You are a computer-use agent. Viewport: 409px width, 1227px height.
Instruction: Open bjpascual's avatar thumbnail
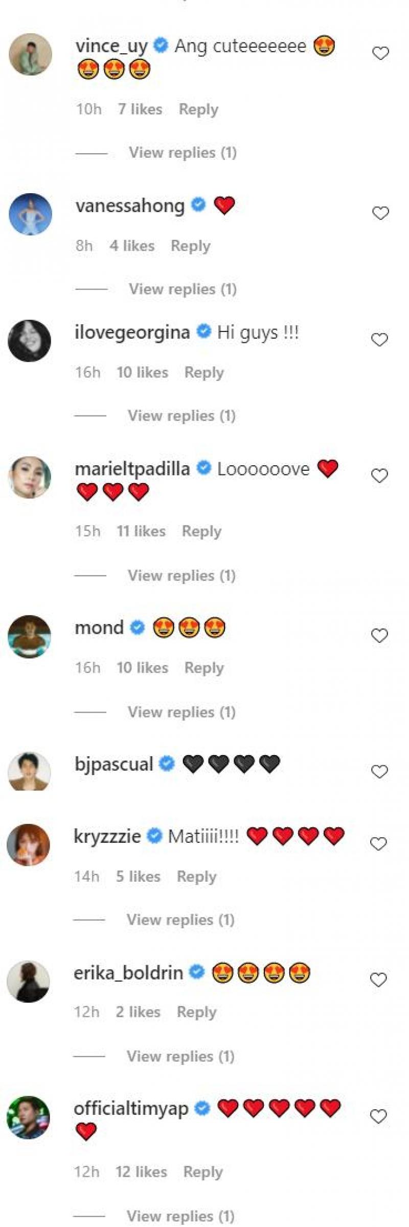29,772
